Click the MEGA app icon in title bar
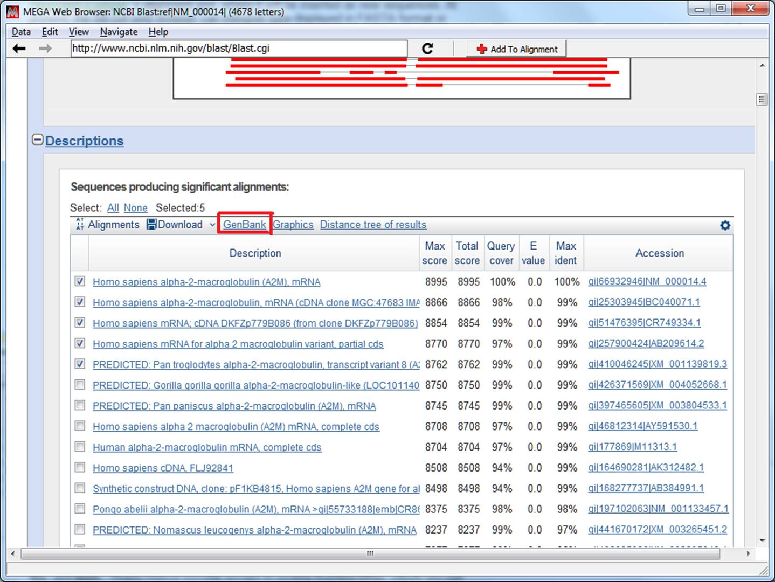The height and width of the screenshot is (582, 775). (x=12, y=11)
